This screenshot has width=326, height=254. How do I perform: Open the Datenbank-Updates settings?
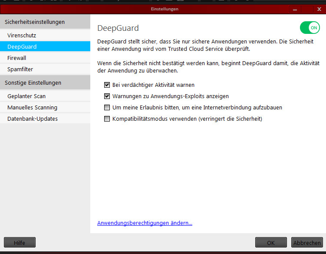[x=45, y=119]
